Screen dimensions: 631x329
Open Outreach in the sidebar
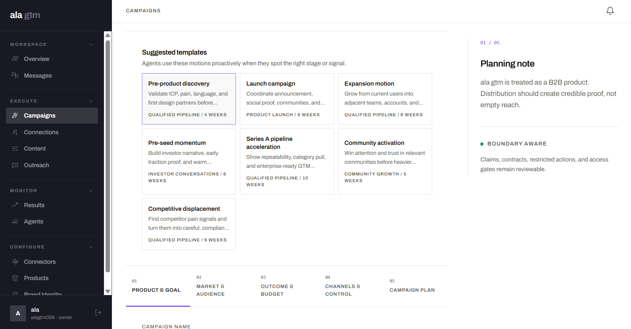52,165
